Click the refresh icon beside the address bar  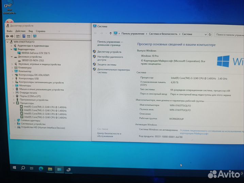(210, 34)
